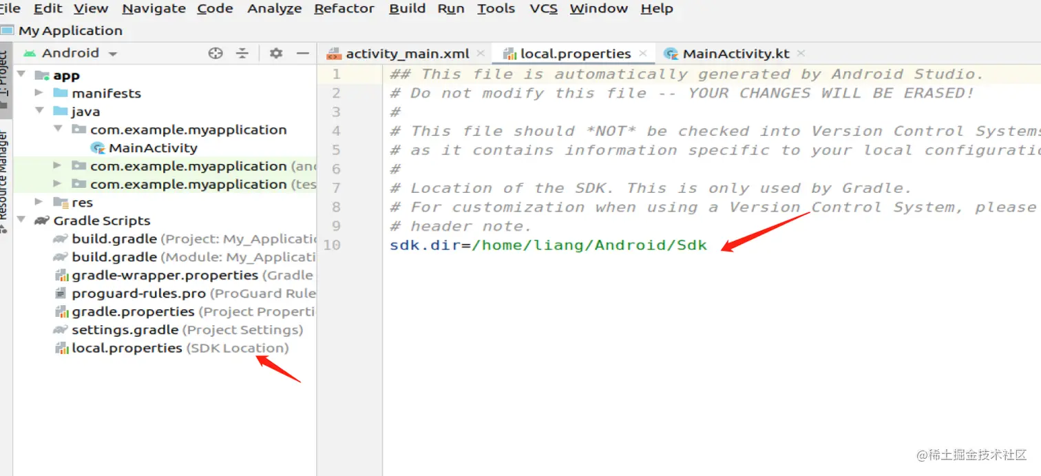Viewport: 1041px width, 476px height.
Task: Collapse the first com.example.myapplication package
Action: tap(57, 129)
